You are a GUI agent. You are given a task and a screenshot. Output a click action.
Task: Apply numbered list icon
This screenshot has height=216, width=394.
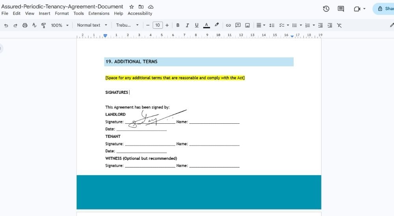click(308, 25)
